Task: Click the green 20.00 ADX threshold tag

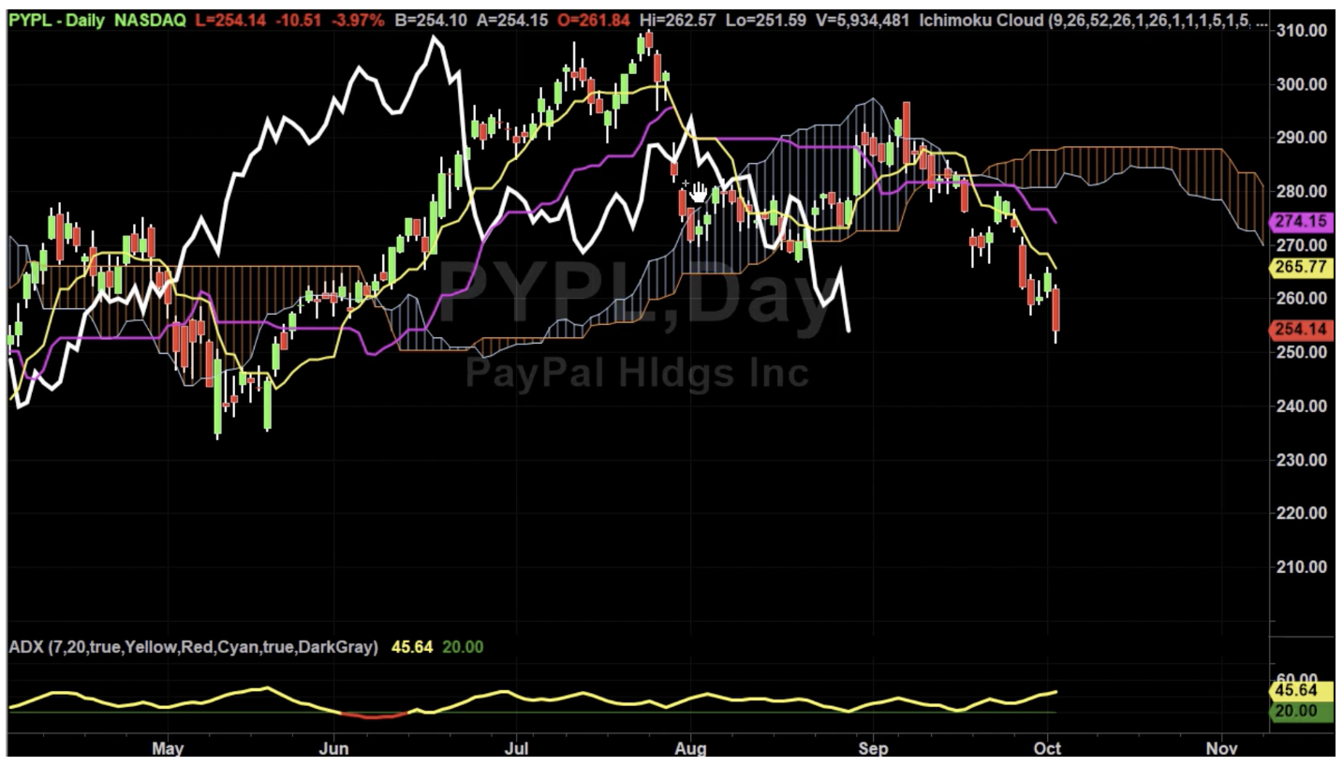Action: pyautogui.click(x=1299, y=711)
